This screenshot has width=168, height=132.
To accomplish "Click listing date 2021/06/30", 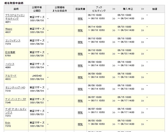I will (x=37, y=20).
